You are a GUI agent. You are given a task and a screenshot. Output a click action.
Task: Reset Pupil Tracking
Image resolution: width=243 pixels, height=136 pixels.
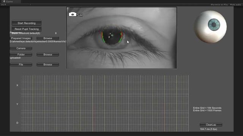[27, 29]
